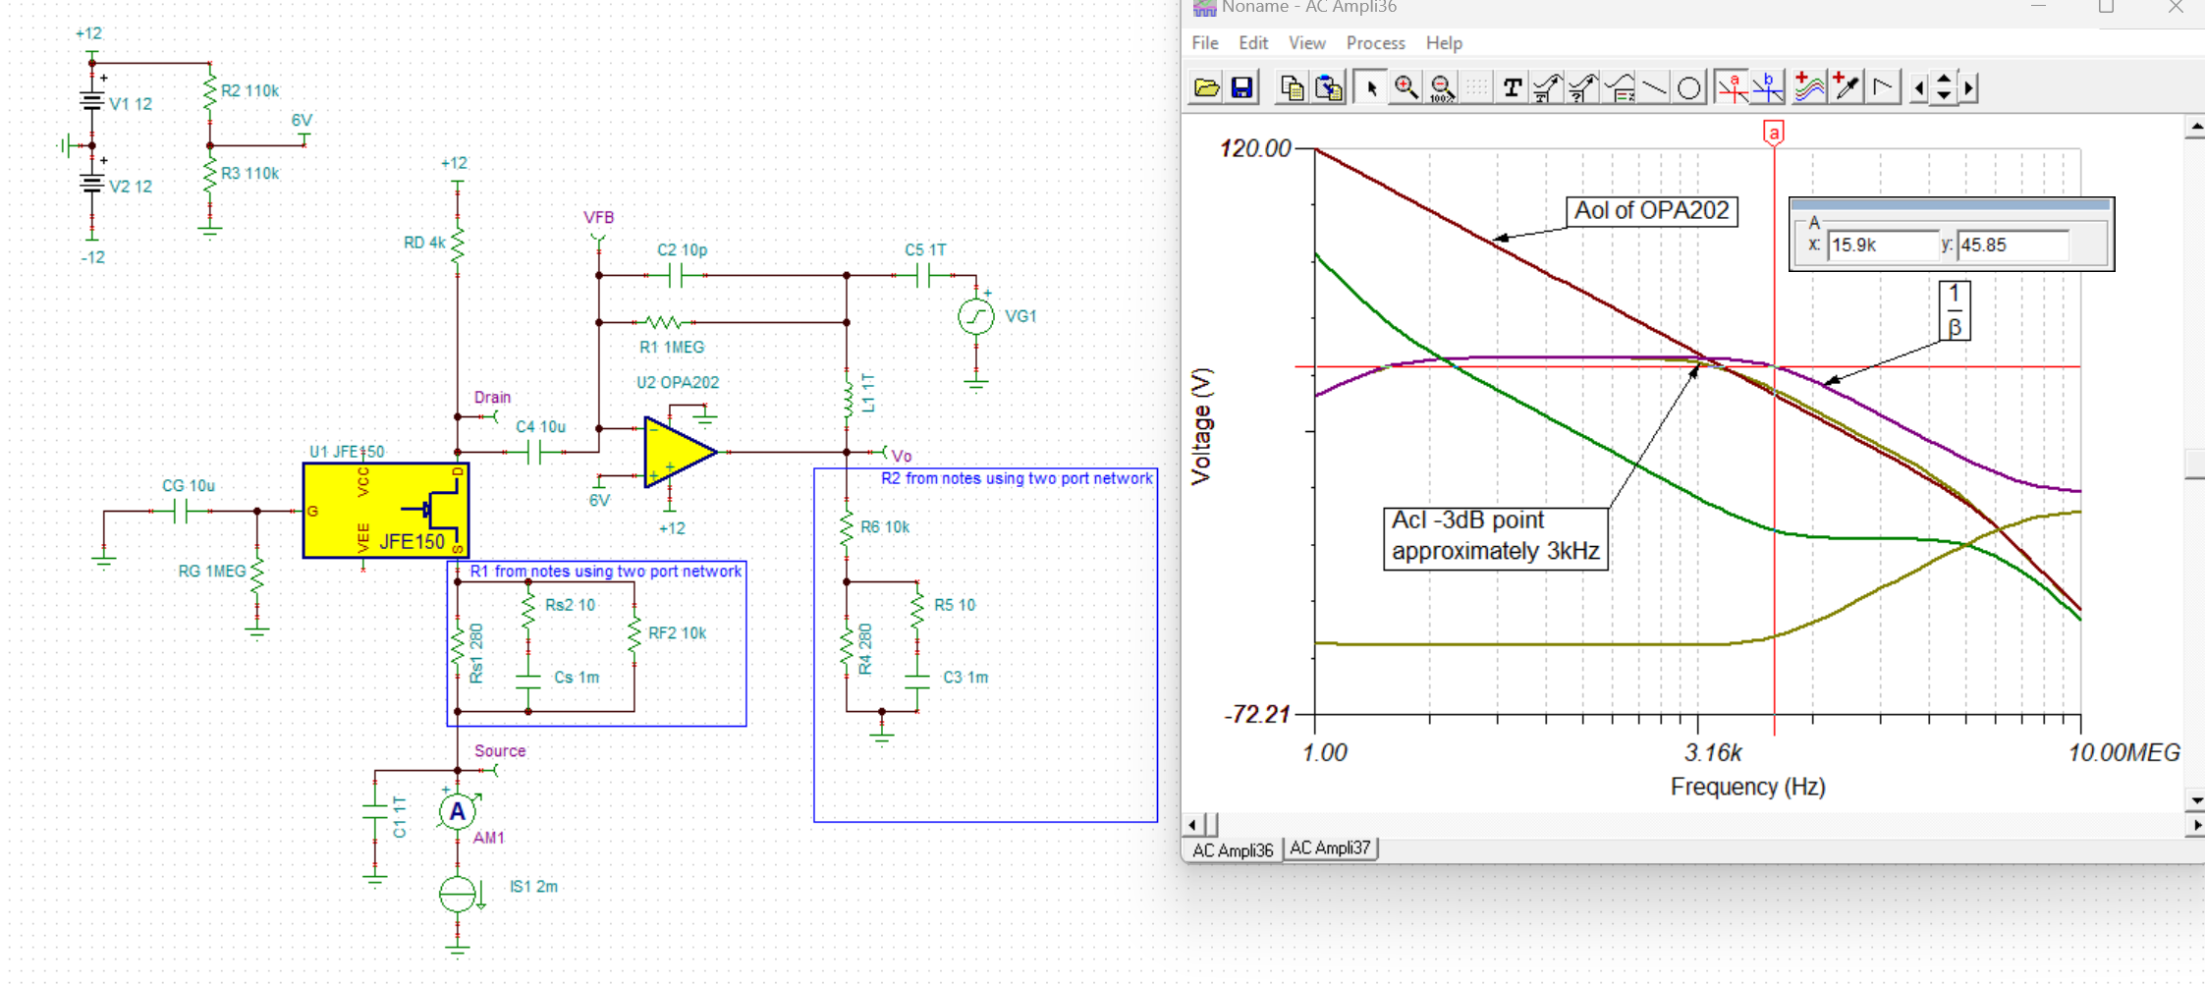The image size is (2205, 984).
Task: Click the cursor A x-value field
Action: [1883, 246]
